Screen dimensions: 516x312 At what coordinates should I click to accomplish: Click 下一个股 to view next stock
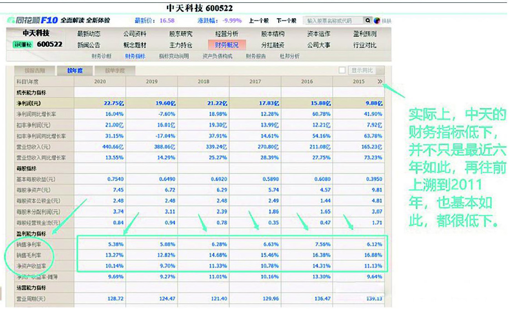[x=286, y=21]
